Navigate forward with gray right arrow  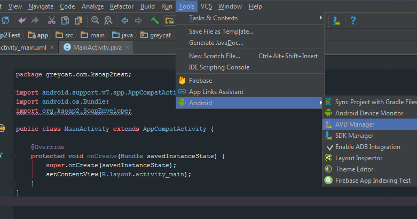(x=138, y=20)
